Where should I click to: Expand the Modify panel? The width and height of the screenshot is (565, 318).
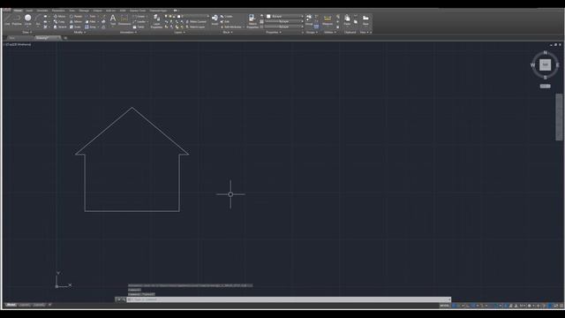(x=79, y=33)
